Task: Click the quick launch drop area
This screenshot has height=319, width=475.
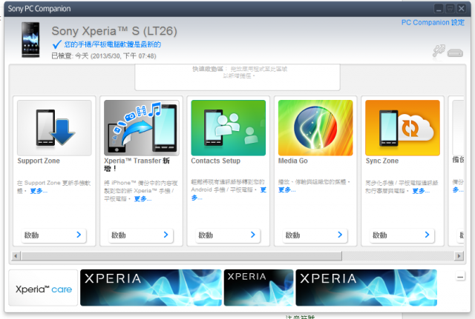Action: 237,77
